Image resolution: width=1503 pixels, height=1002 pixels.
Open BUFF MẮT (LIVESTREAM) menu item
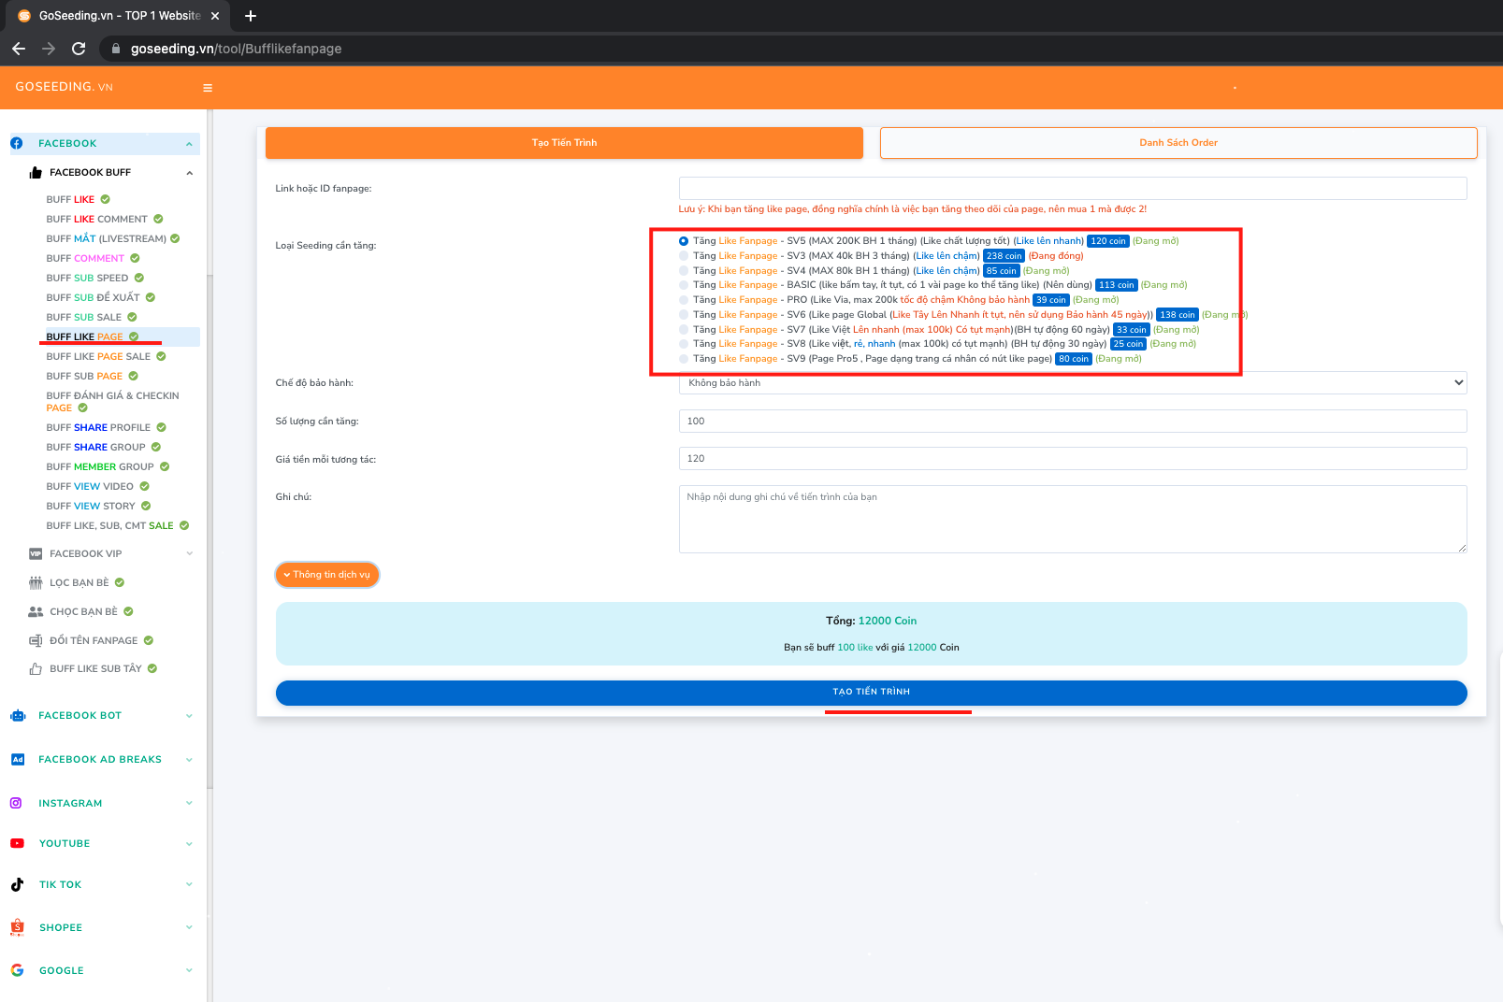(x=106, y=238)
